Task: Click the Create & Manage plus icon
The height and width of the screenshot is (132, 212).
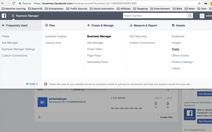Action: click(x=88, y=25)
